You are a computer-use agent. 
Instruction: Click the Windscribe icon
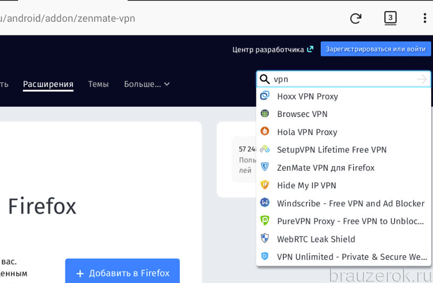click(265, 203)
